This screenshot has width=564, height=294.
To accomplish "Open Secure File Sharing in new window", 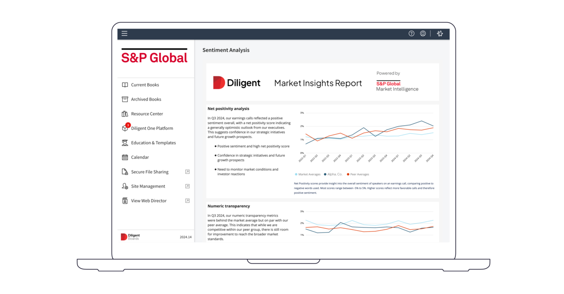I will pyautogui.click(x=187, y=172).
